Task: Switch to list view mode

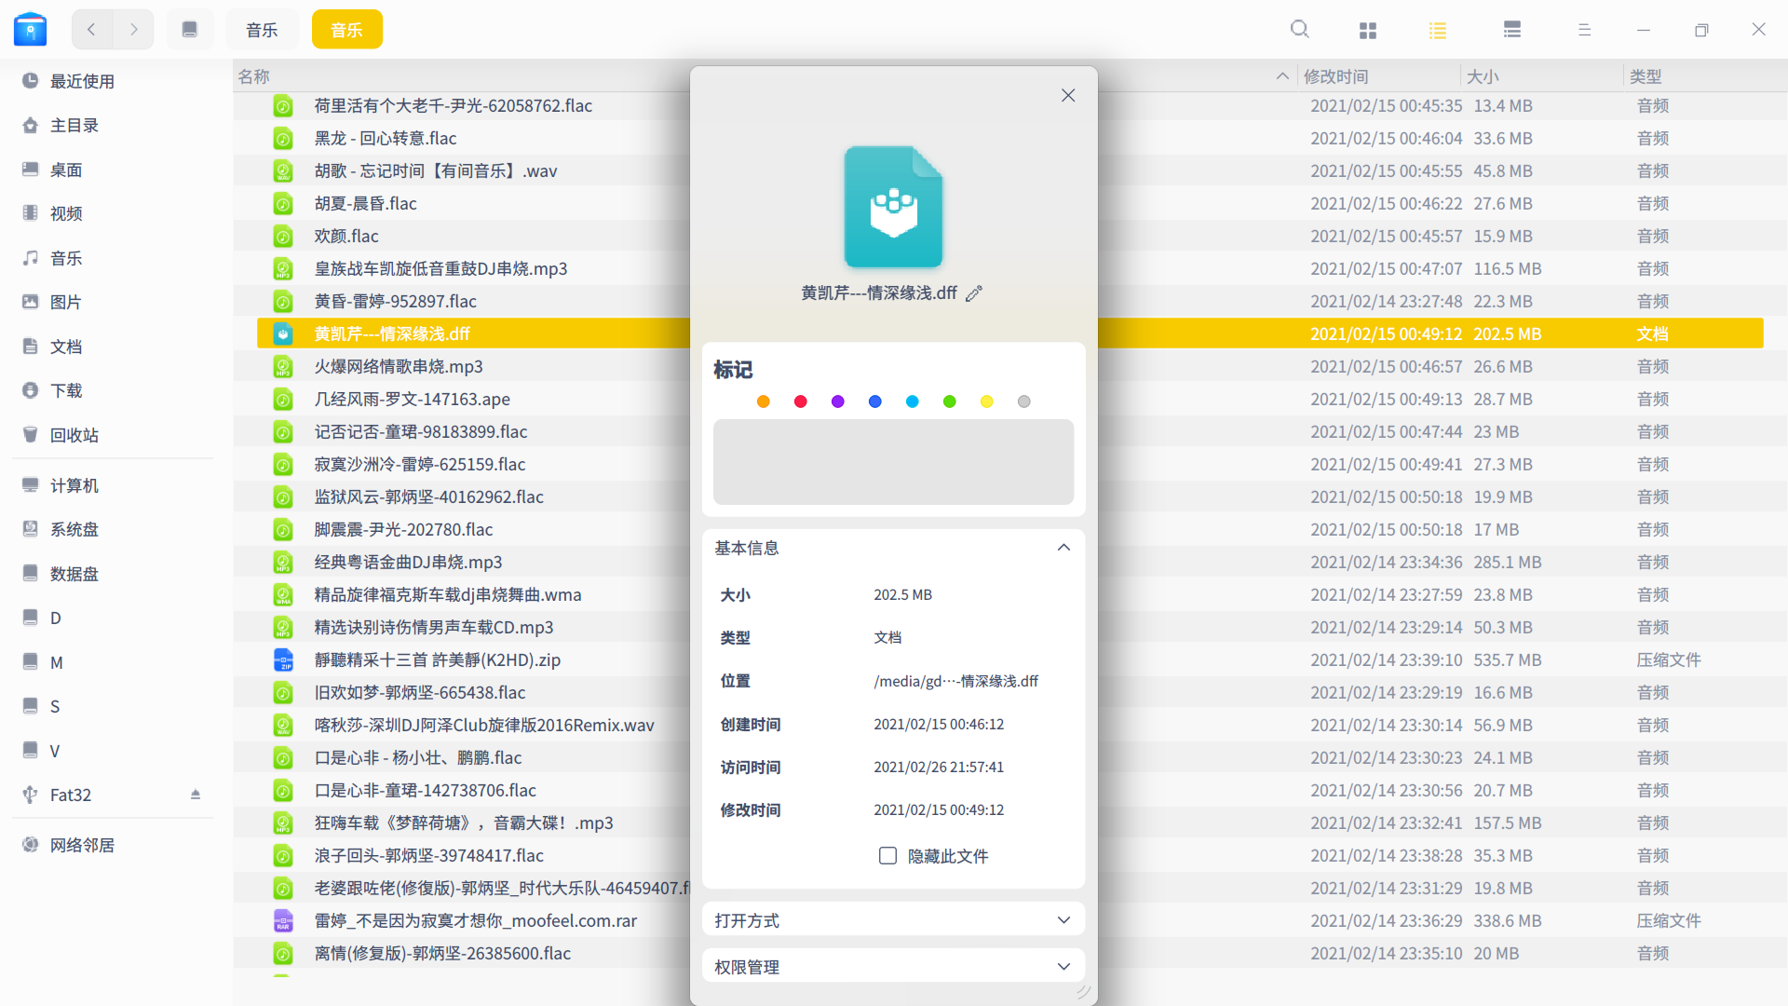Action: pos(1437,30)
